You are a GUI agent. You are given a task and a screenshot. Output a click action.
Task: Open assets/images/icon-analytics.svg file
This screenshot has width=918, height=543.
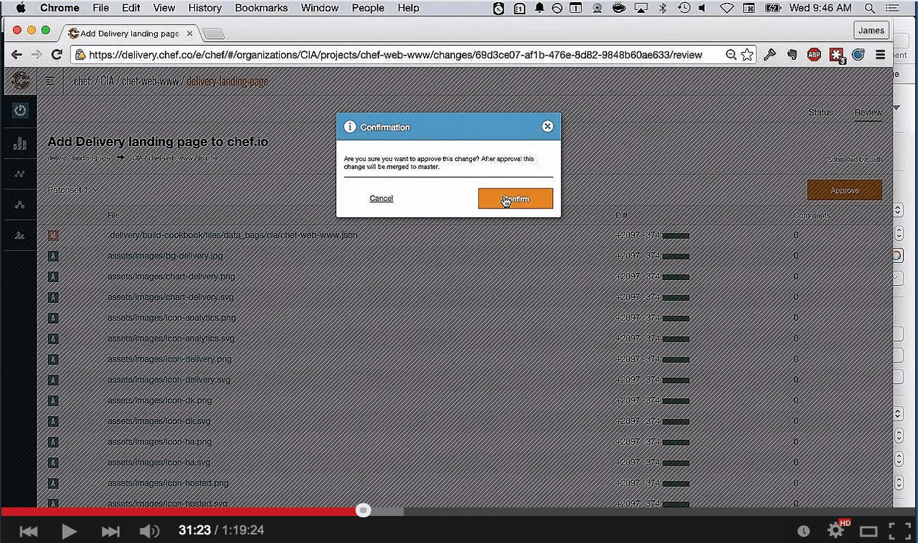(171, 339)
